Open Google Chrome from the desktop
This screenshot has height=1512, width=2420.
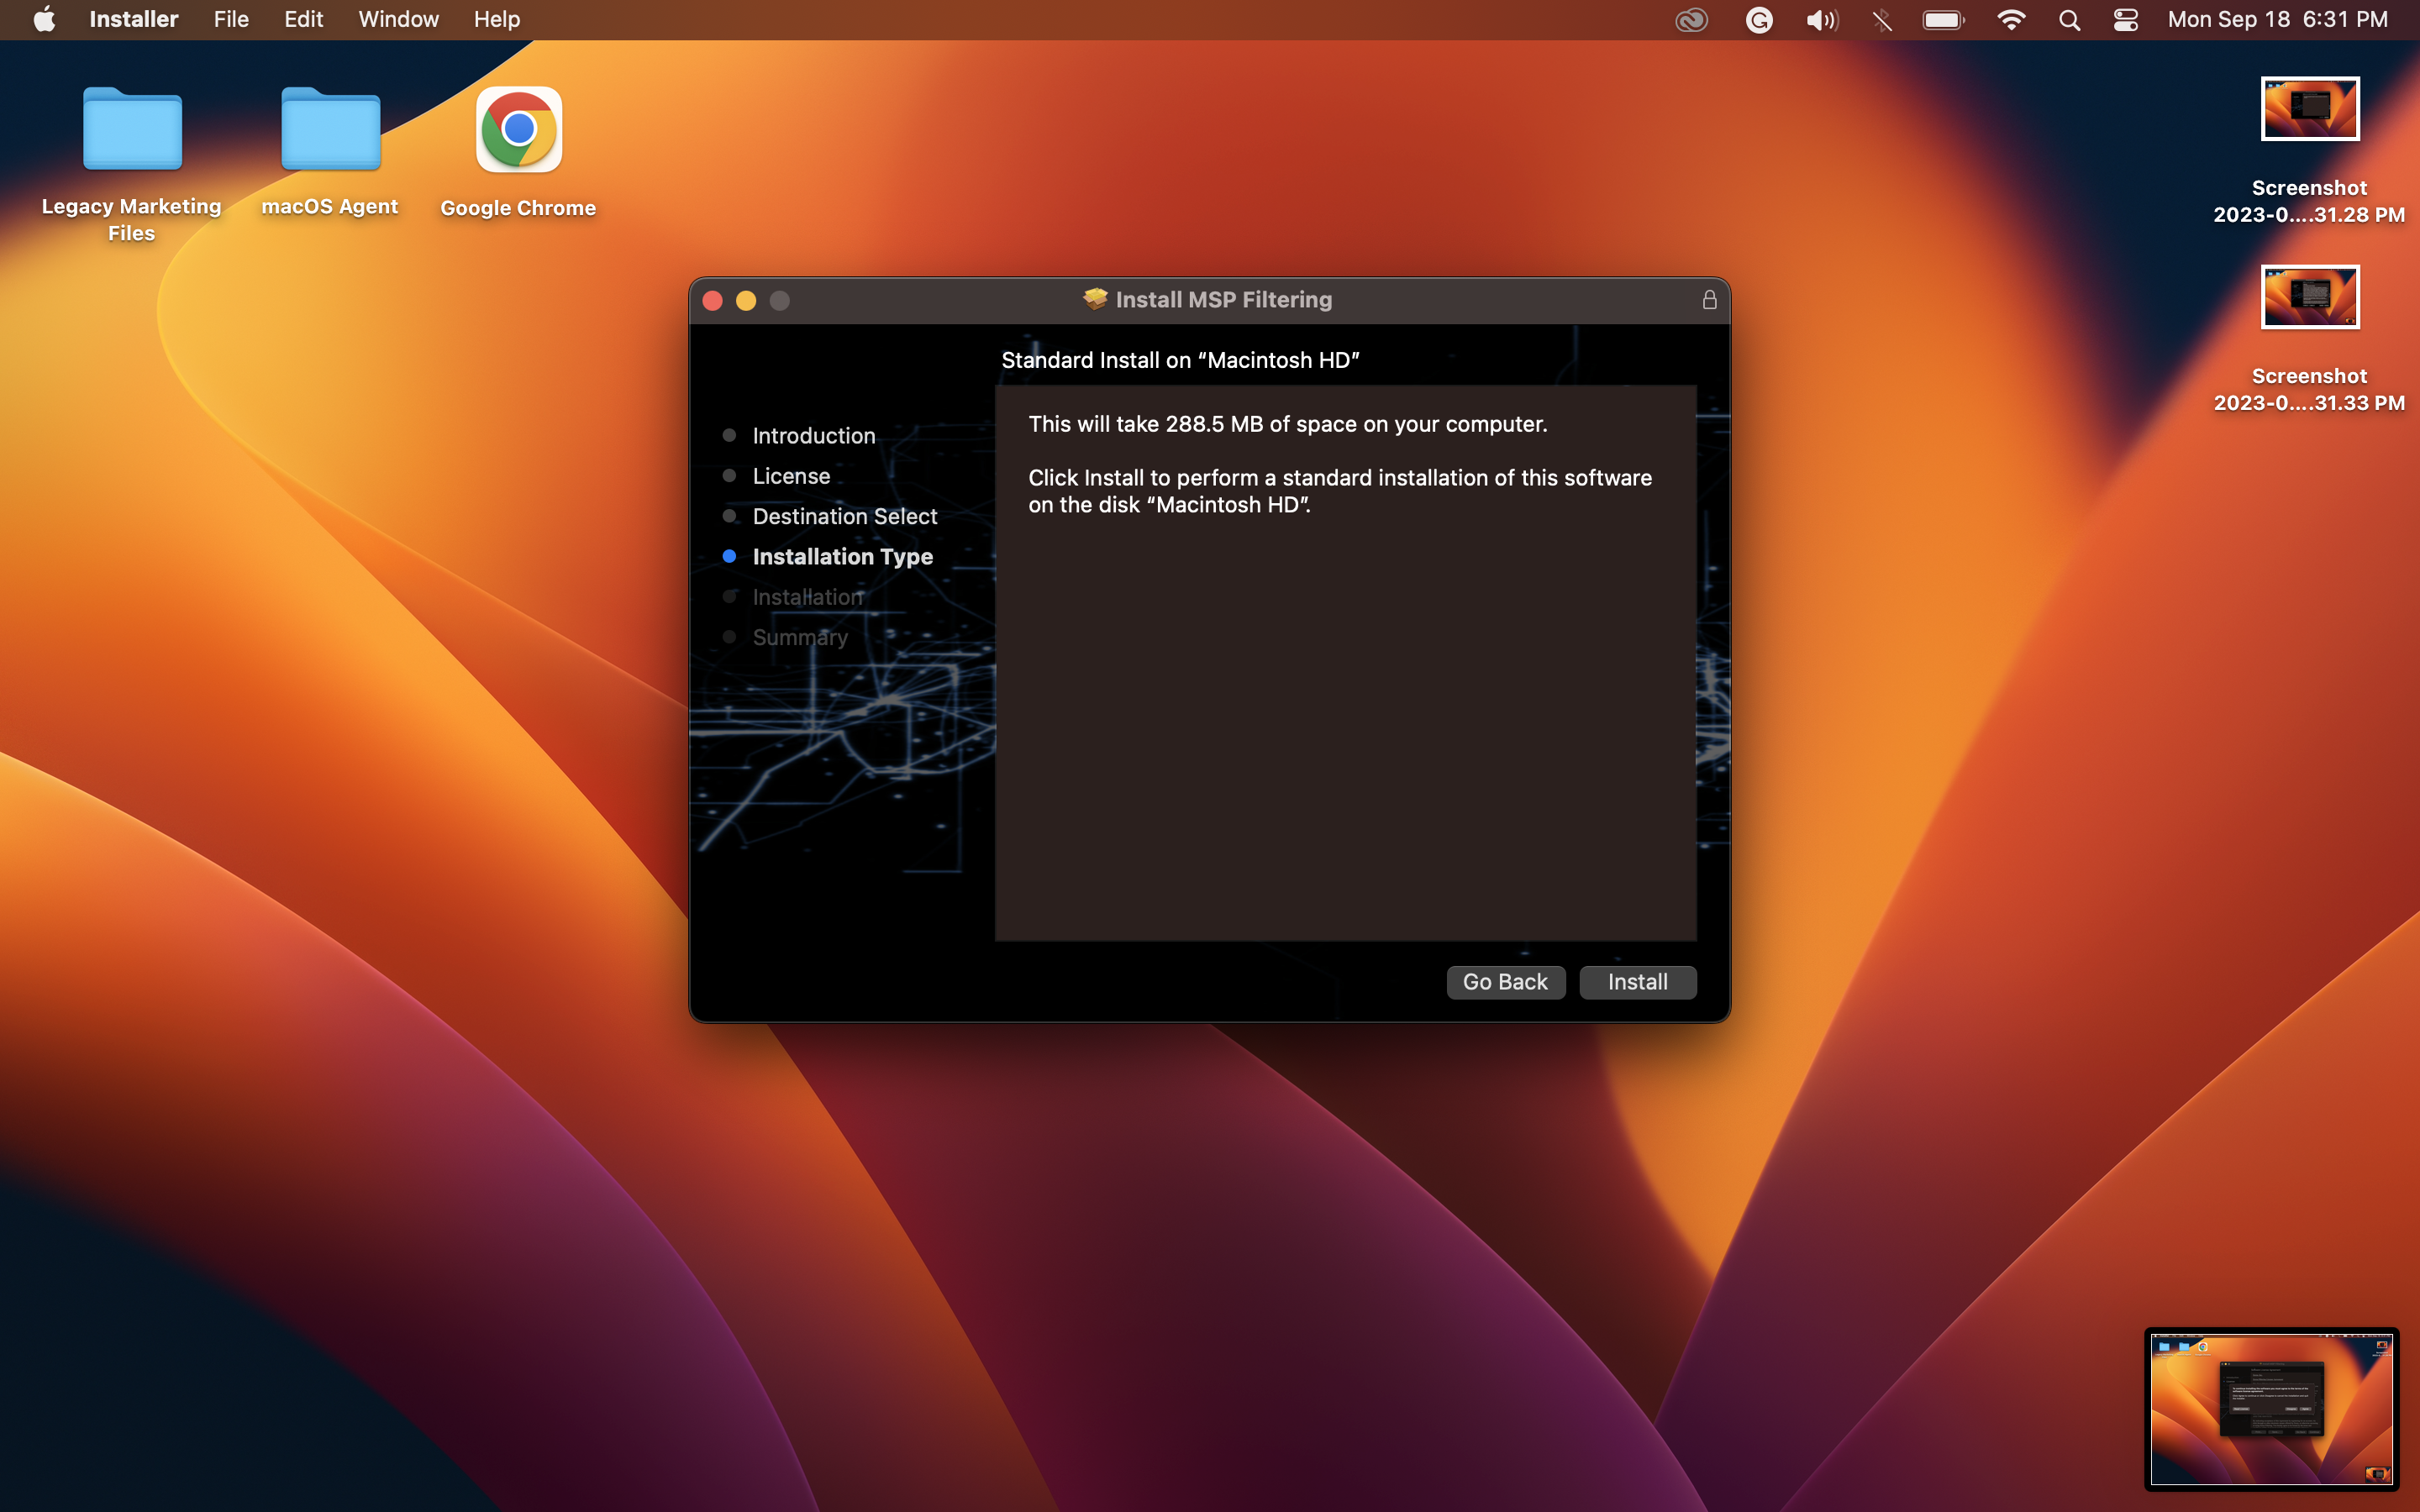(516, 129)
